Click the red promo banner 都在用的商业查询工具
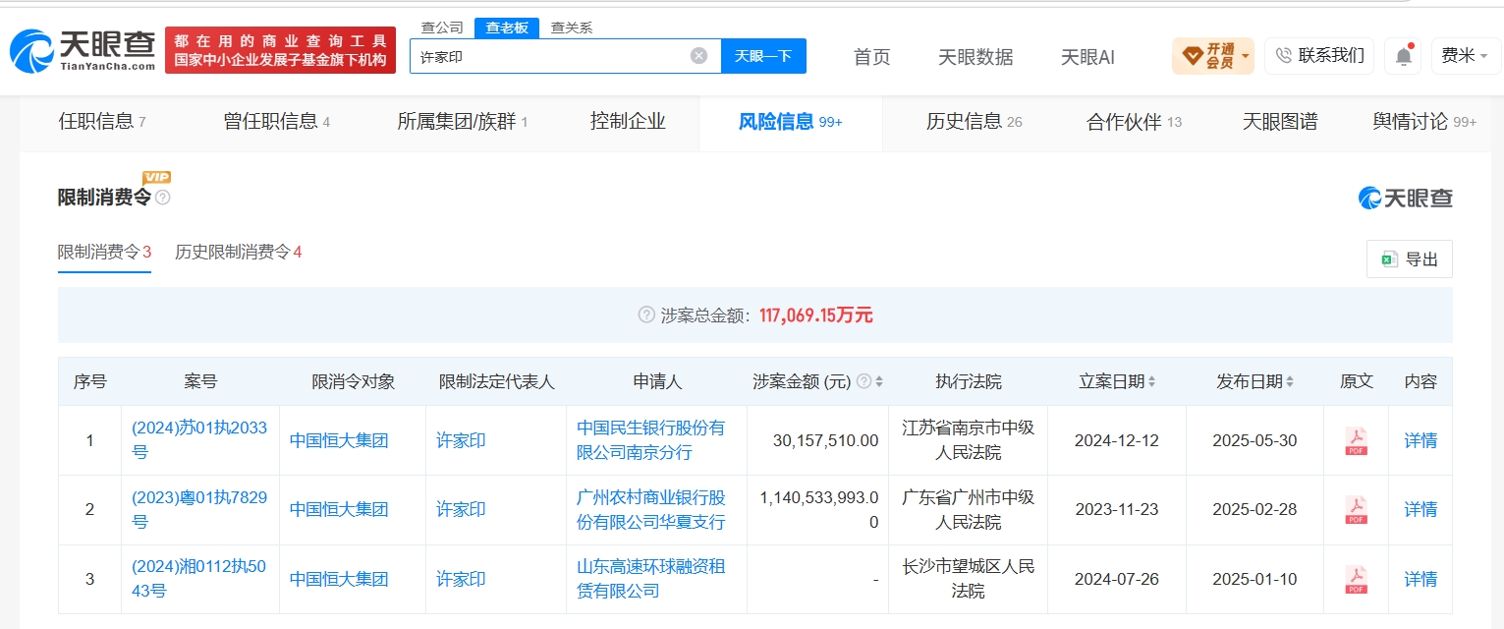The height and width of the screenshot is (629, 1504). pos(280,50)
